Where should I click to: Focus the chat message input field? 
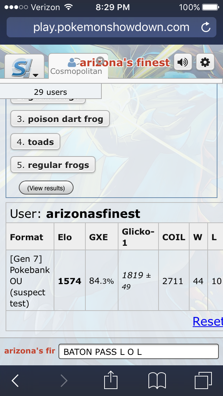tap(138, 352)
